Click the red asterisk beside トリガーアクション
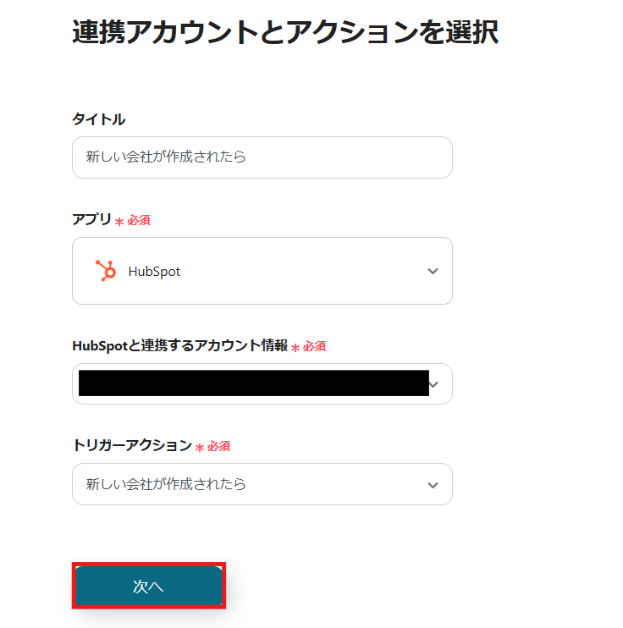The height and width of the screenshot is (628, 623). [x=200, y=447]
